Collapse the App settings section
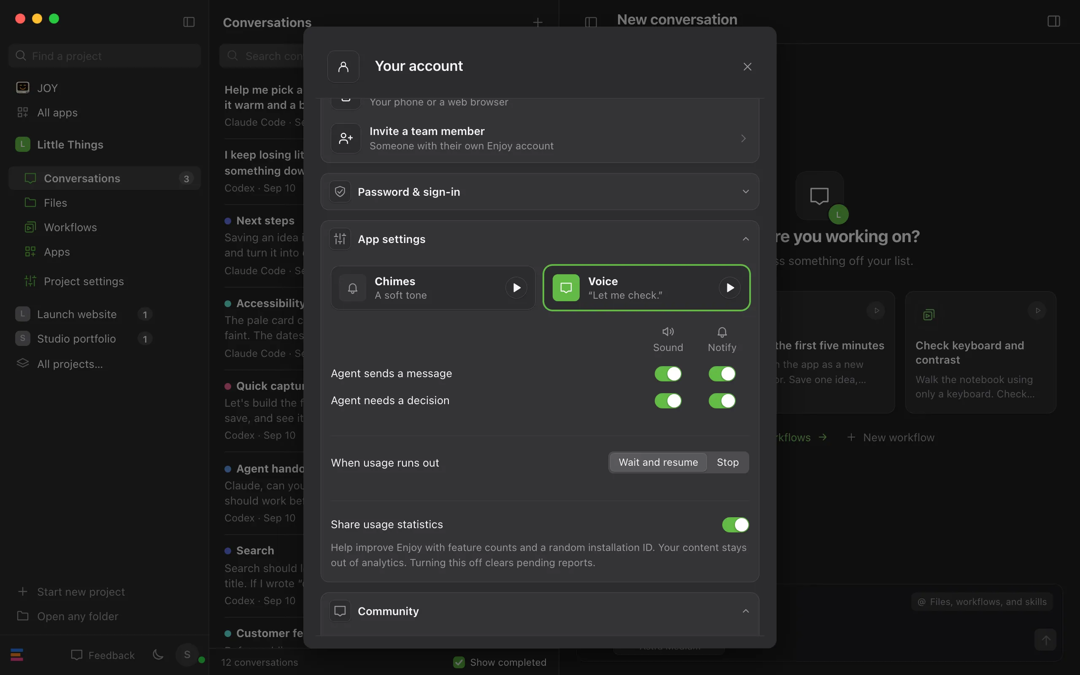Image resolution: width=1080 pixels, height=675 pixels. point(540,239)
